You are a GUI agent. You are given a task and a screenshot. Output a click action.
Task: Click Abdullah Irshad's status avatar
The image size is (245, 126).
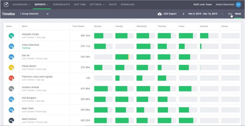pyautogui.click(x=11, y=36)
